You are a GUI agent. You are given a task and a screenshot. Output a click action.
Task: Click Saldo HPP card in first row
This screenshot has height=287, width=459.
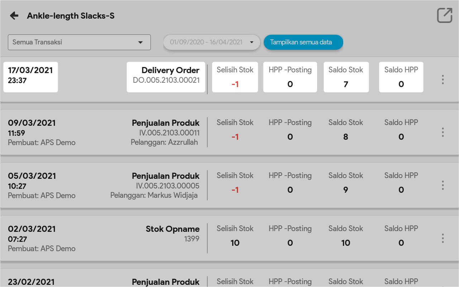pos(401,77)
